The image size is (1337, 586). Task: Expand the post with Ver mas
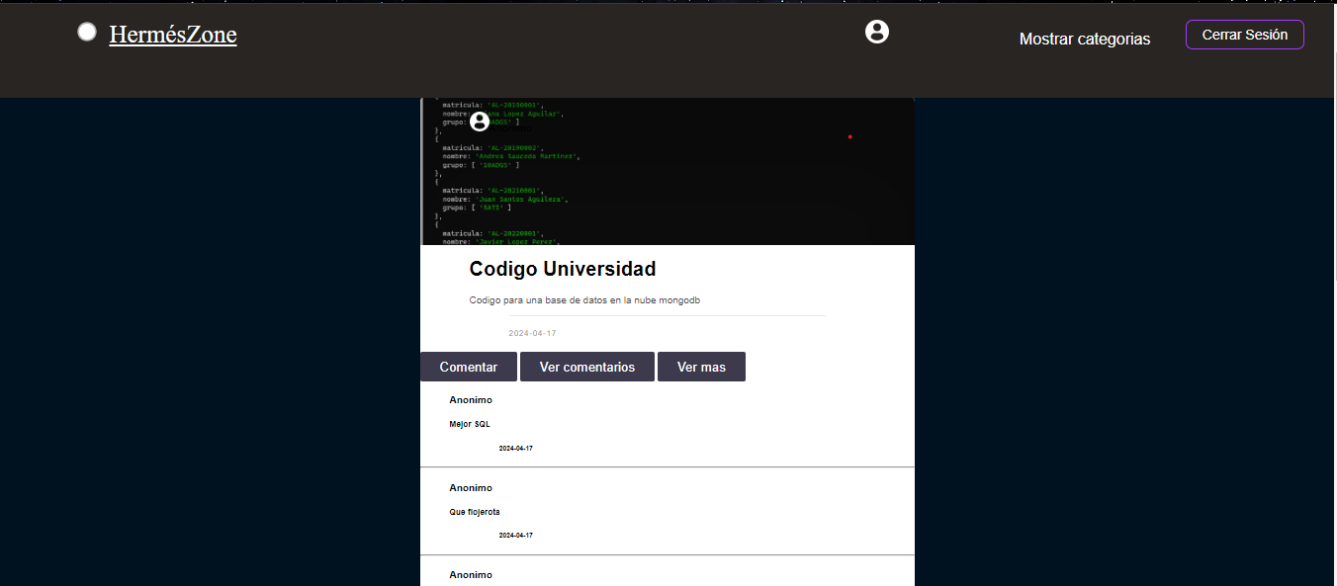point(701,367)
